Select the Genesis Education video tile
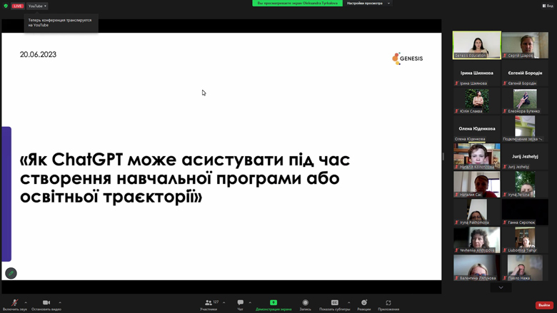Screen dimensions: 557x313 tap(477, 45)
